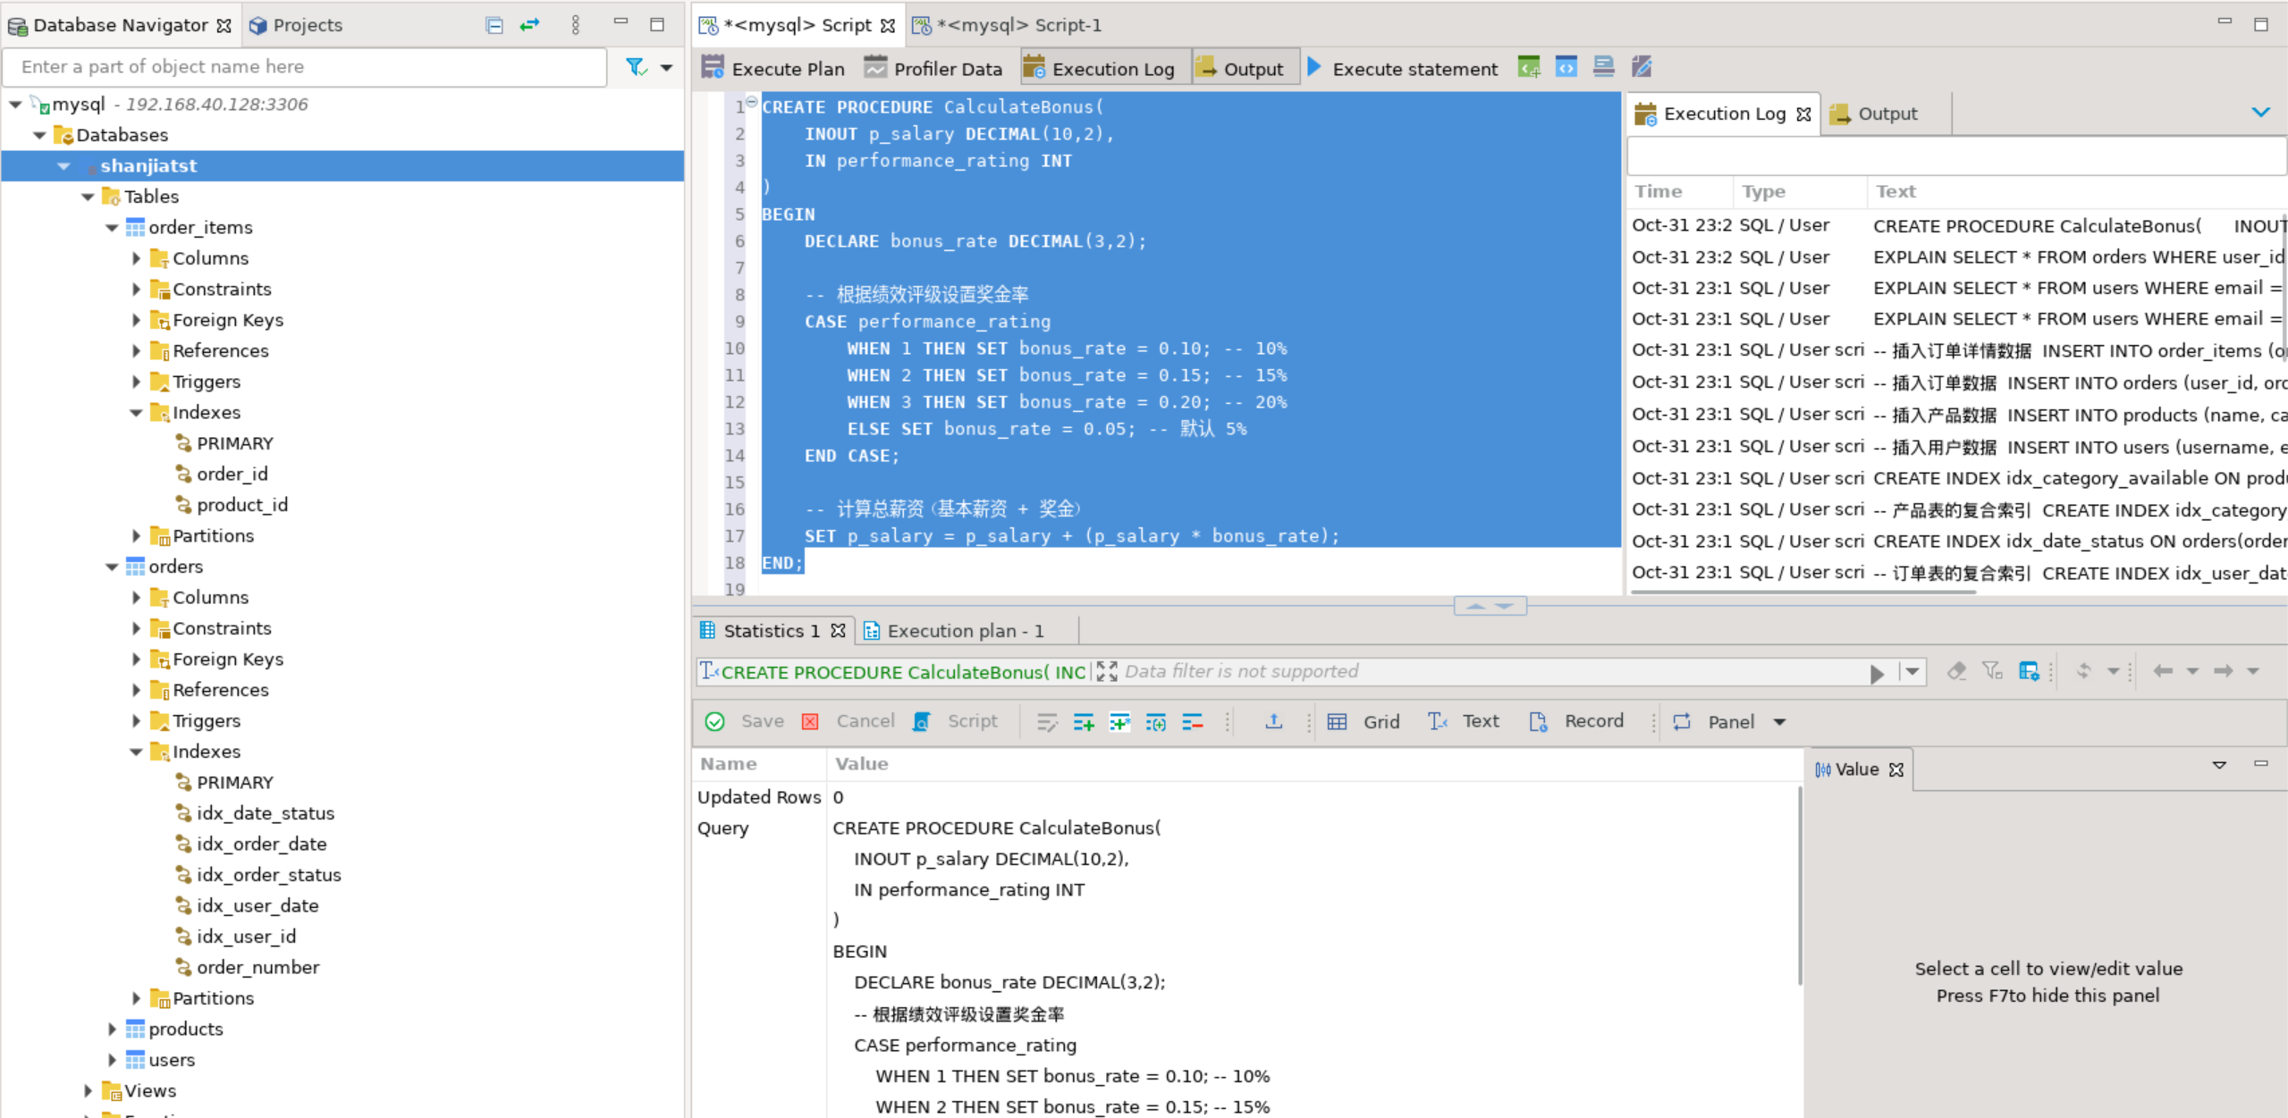Click Add row icon in results toolbar

click(1083, 721)
